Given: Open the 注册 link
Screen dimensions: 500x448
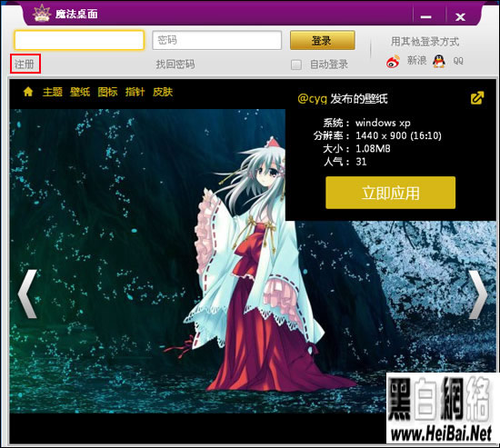Looking at the screenshot, I should pos(25,65).
